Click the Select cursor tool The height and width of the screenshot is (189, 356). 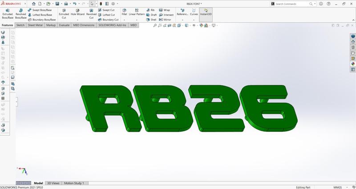click(x=92, y=4)
